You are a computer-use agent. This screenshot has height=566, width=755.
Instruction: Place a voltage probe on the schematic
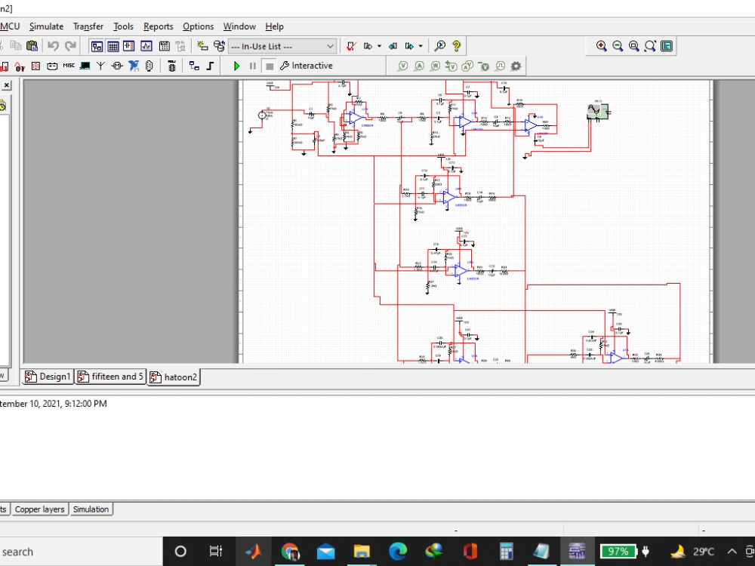pyautogui.click(x=404, y=66)
